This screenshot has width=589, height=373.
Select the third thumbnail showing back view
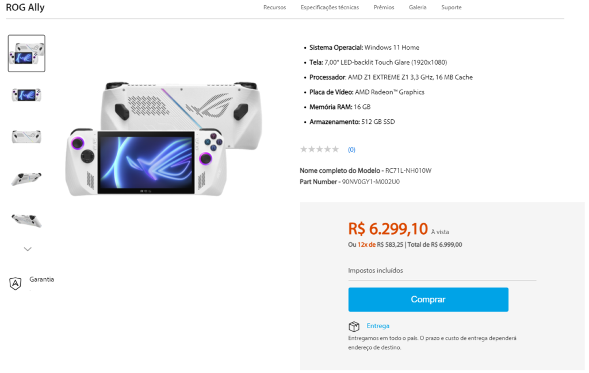(x=26, y=137)
